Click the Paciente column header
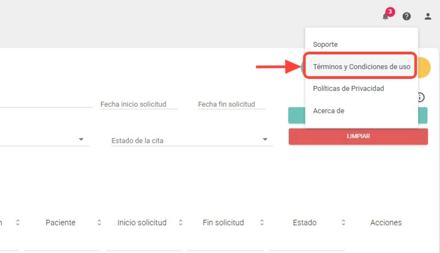 pos(61,223)
